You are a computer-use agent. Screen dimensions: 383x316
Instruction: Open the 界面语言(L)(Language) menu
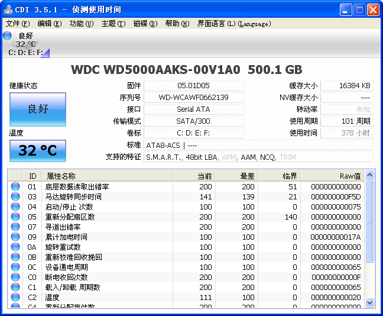pyautogui.click(x=234, y=24)
